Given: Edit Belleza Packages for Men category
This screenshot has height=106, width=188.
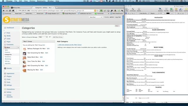Looking at the screenshot, I should (48, 49).
